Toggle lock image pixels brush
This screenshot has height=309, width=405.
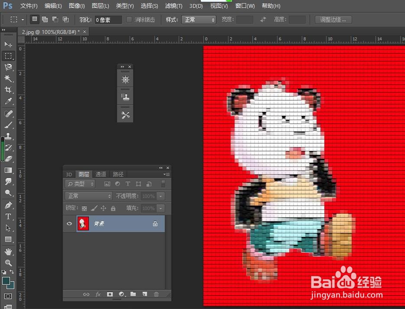[x=94, y=208]
